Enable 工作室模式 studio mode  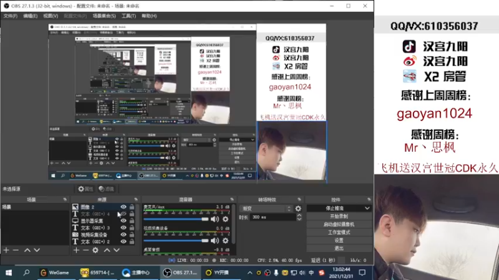point(339,232)
